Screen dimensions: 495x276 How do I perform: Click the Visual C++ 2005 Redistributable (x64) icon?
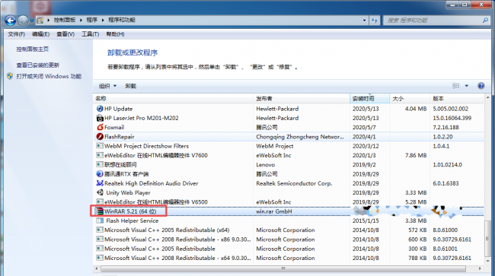click(100, 230)
